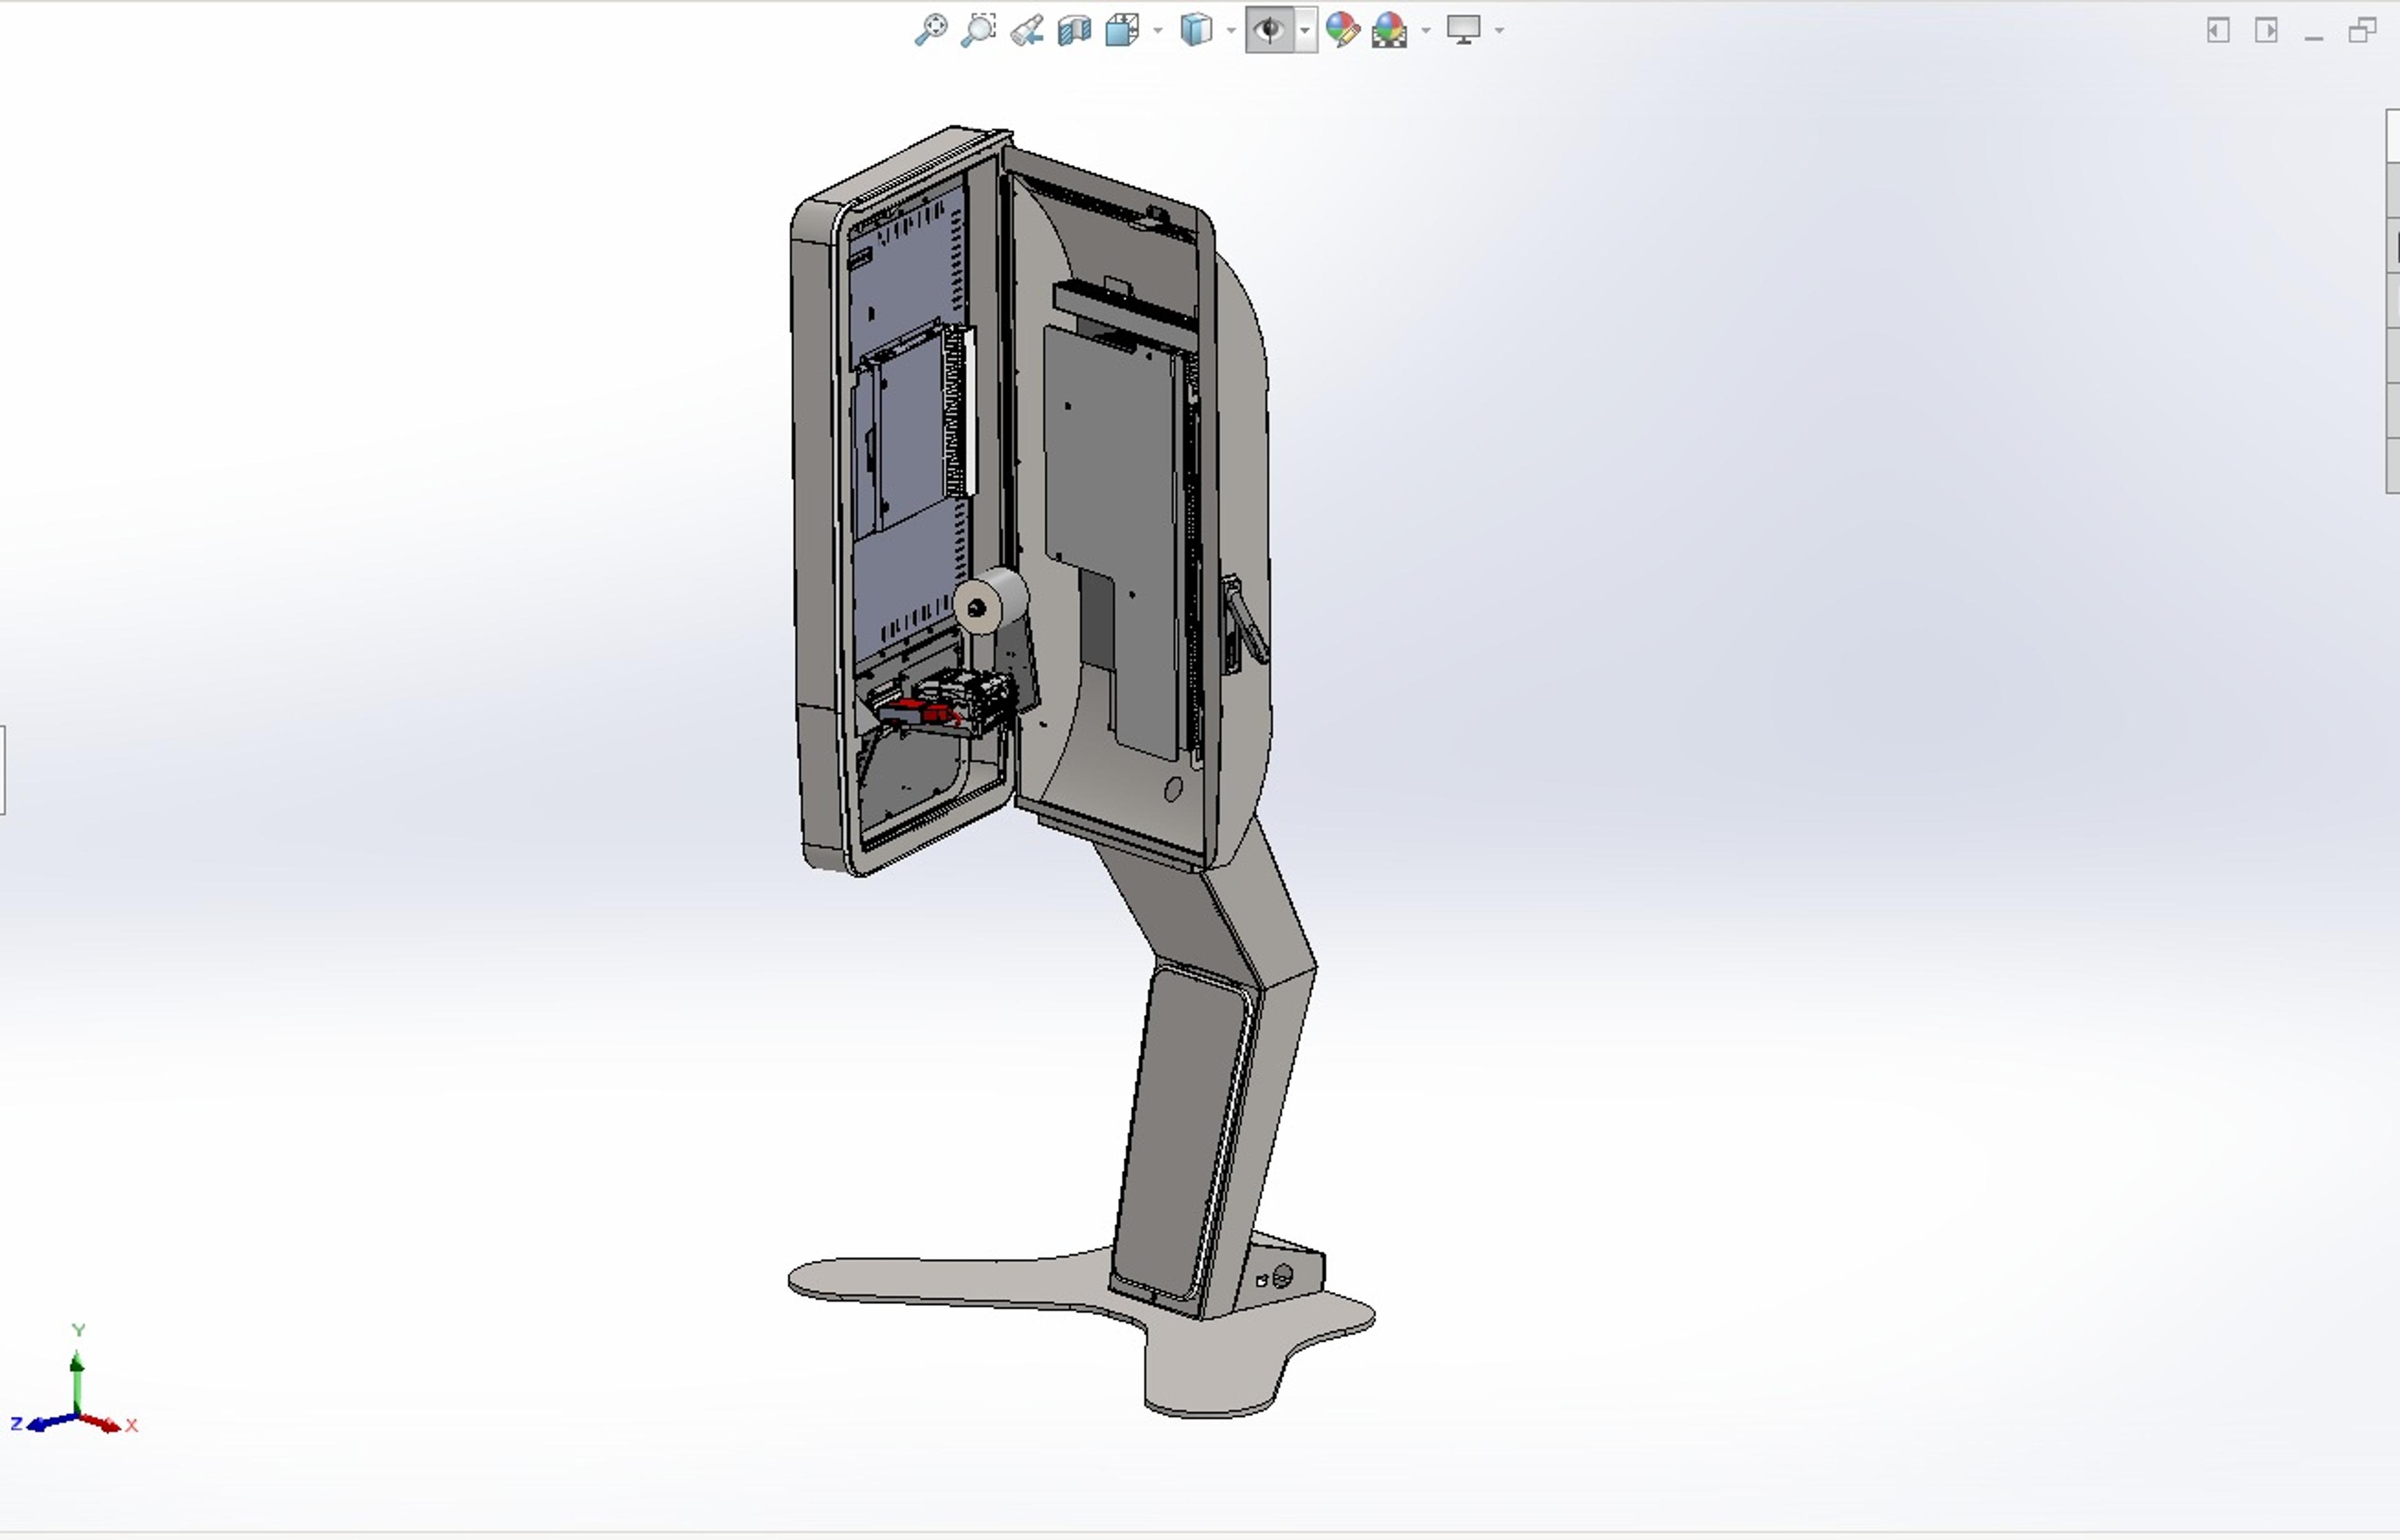
Task: Expand the right panel with the right-arrow button
Action: (2266, 30)
